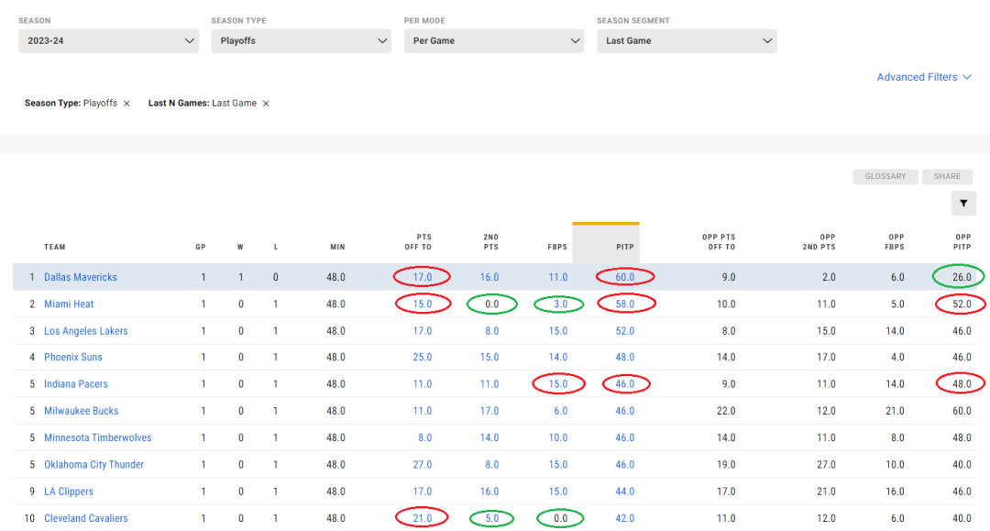This screenshot has width=990, height=531.
Task: Open the Season 2023-24 dropdown
Action: [x=108, y=40]
